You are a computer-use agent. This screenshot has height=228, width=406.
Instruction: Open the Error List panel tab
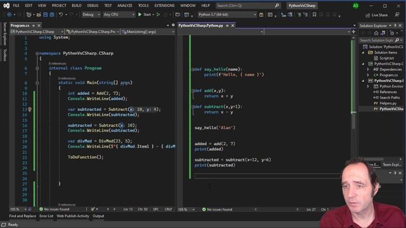coord(46,216)
